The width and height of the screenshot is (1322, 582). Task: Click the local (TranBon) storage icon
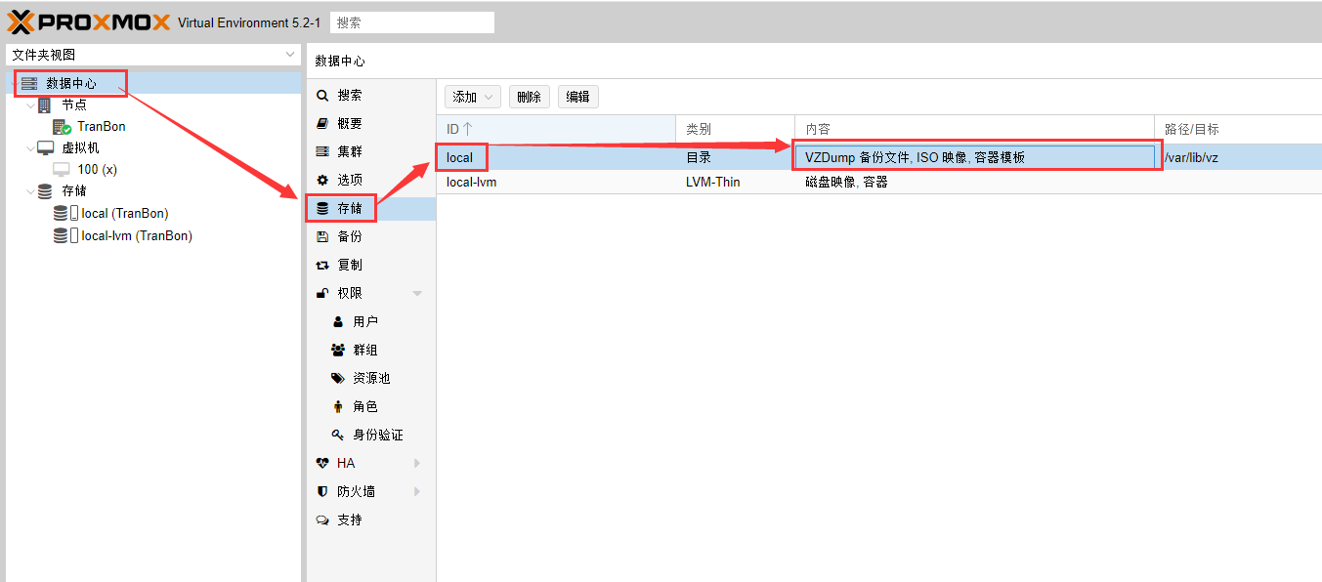click(x=65, y=213)
